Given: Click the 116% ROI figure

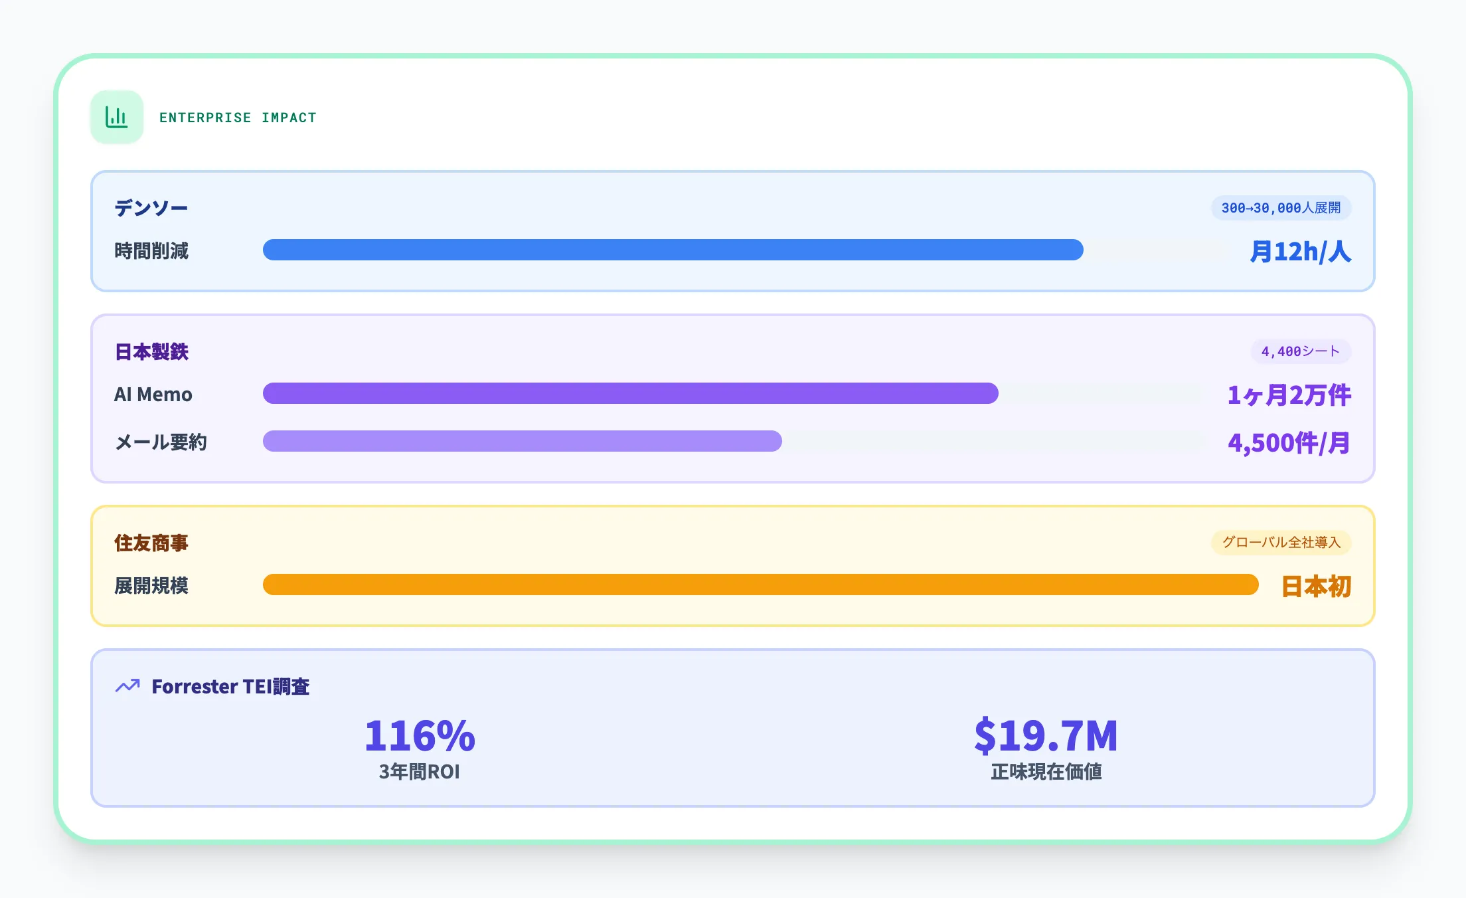Looking at the screenshot, I should click(x=420, y=735).
